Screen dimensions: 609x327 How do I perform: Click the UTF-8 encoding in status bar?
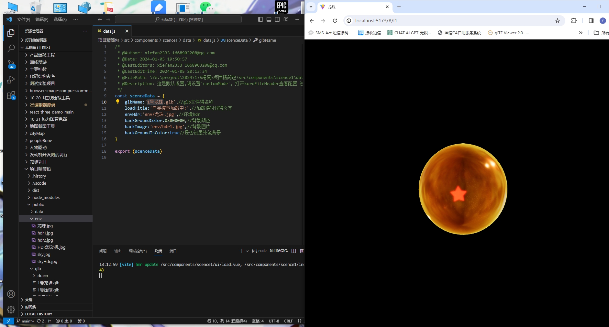(274, 321)
